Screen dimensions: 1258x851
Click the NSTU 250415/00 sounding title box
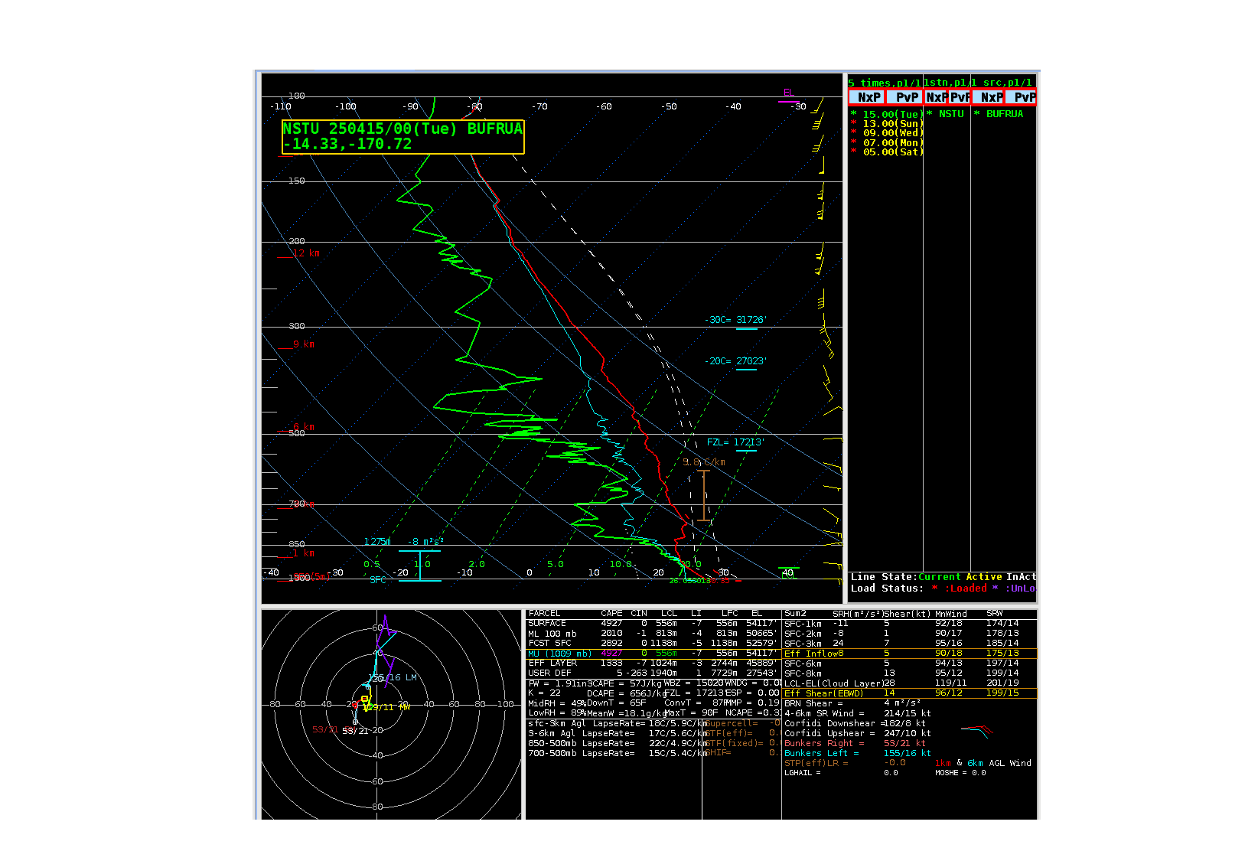pyautogui.click(x=402, y=137)
